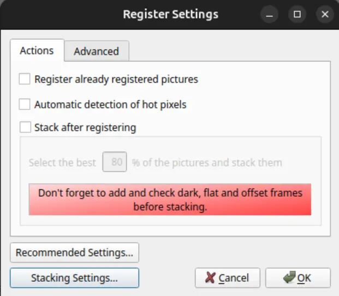Click the 80 percent input field

tap(116, 162)
